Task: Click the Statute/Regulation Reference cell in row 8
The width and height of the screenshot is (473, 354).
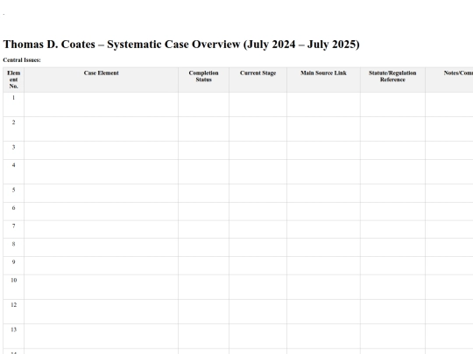Action: pos(392,247)
